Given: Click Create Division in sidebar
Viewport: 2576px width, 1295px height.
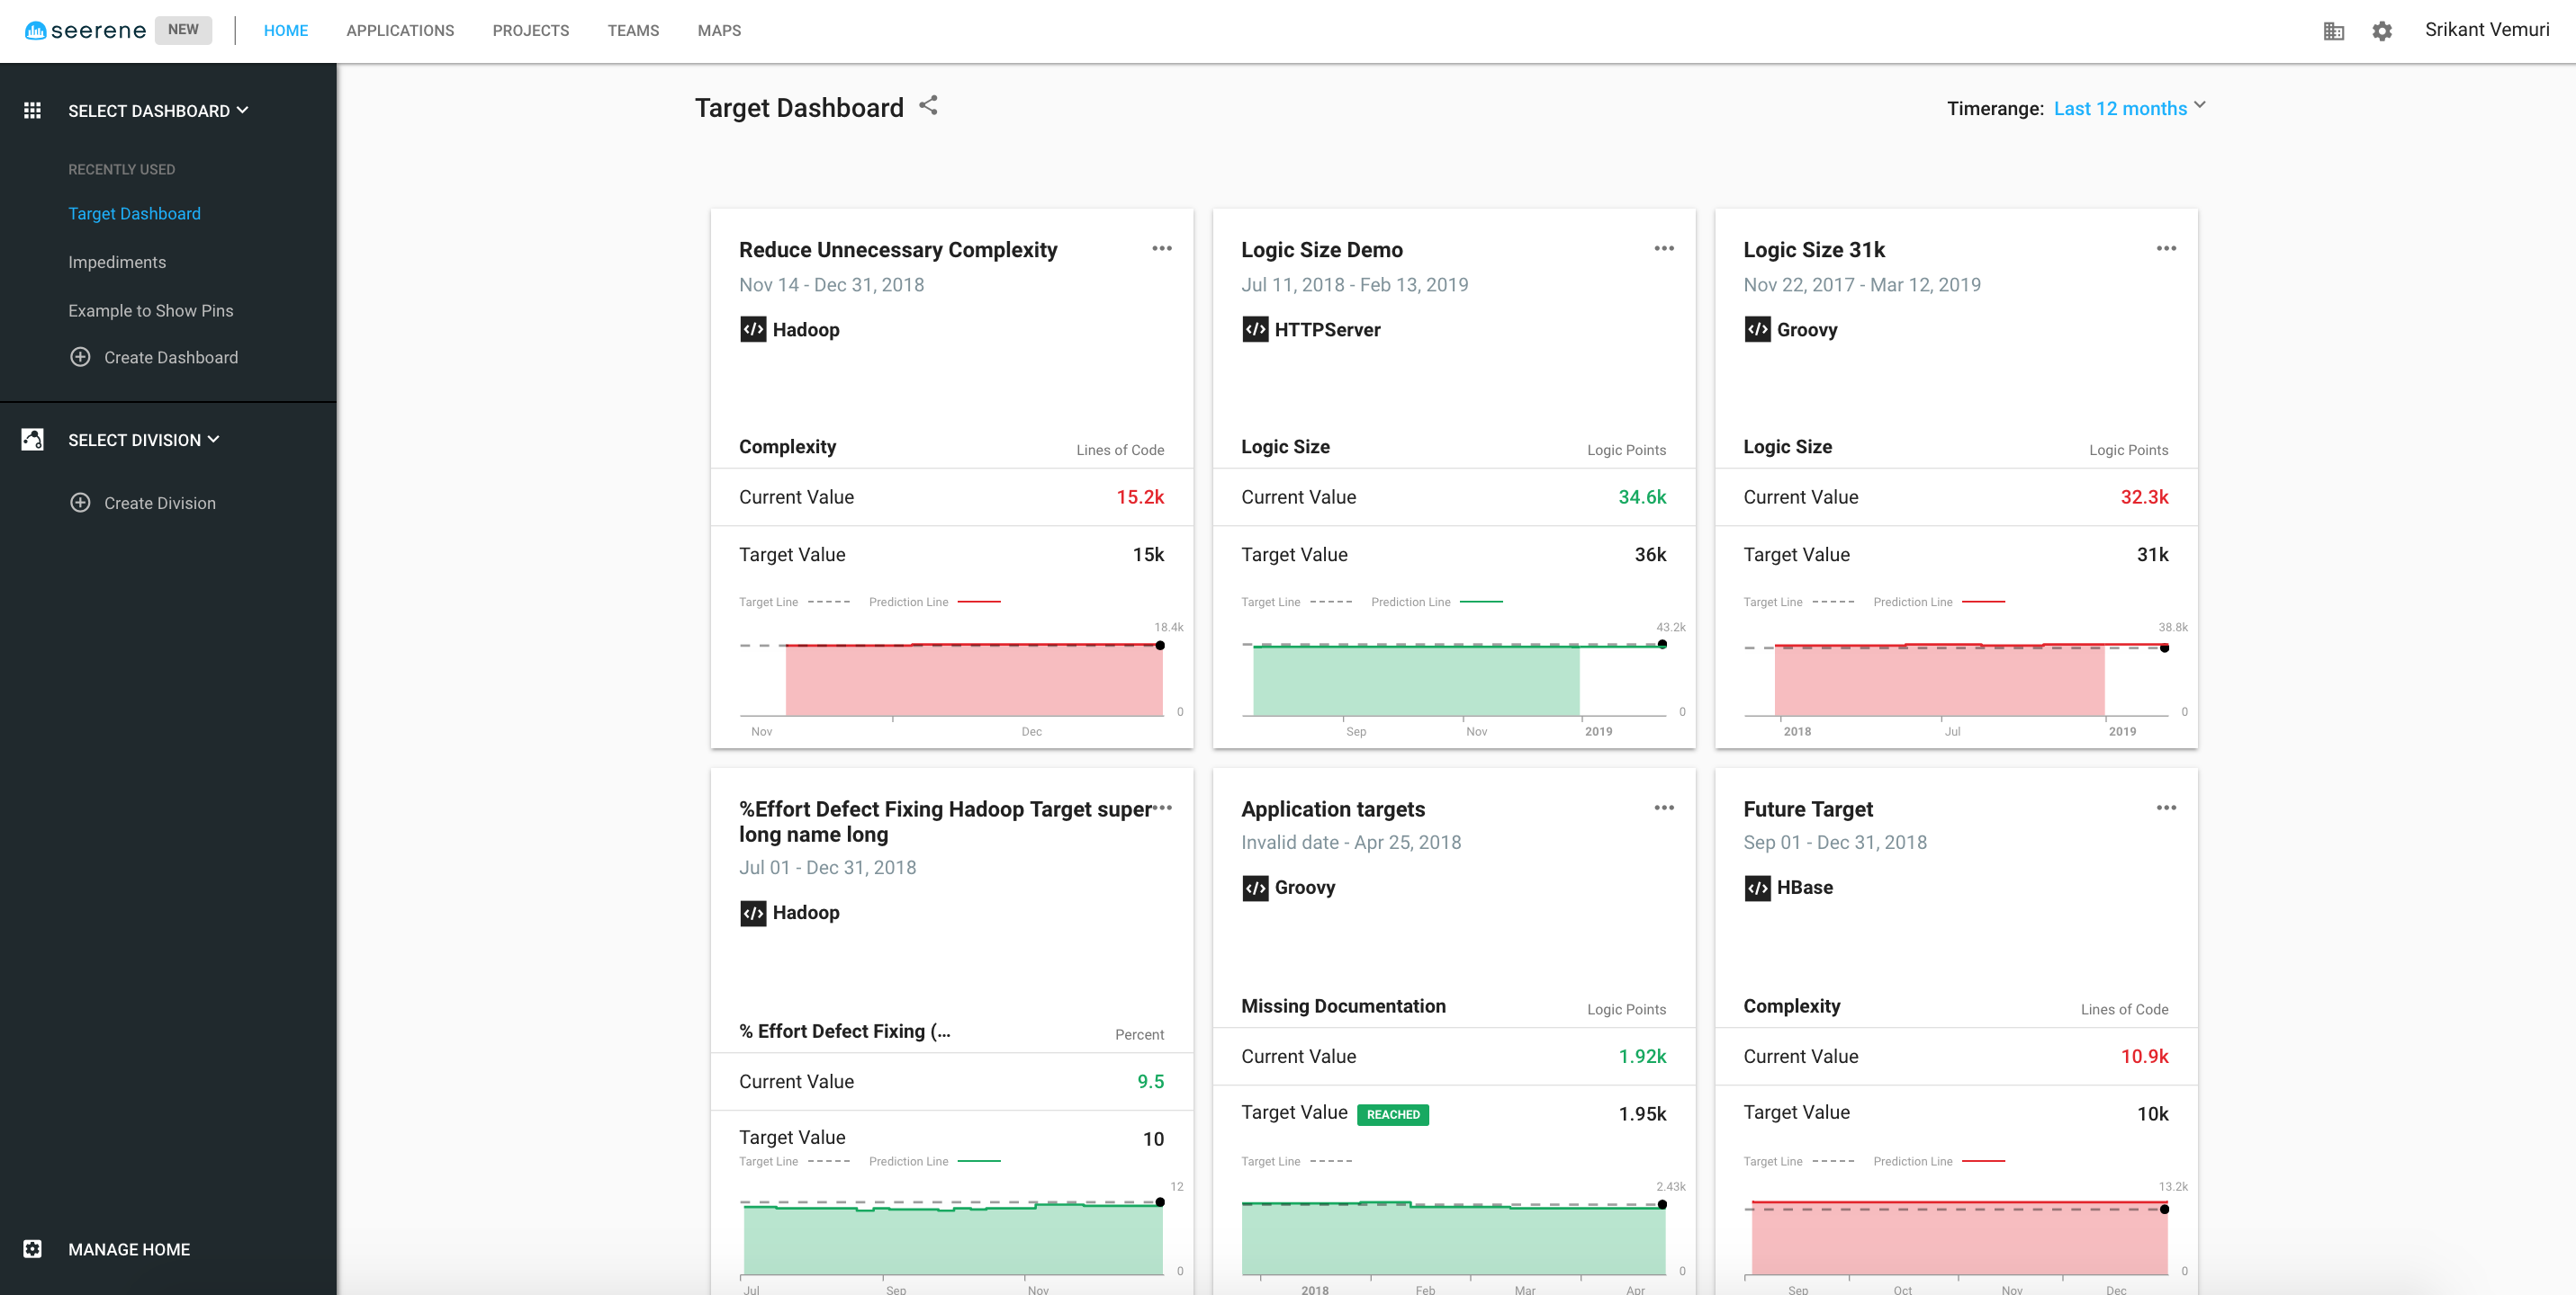Looking at the screenshot, I should click(x=160, y=504).
